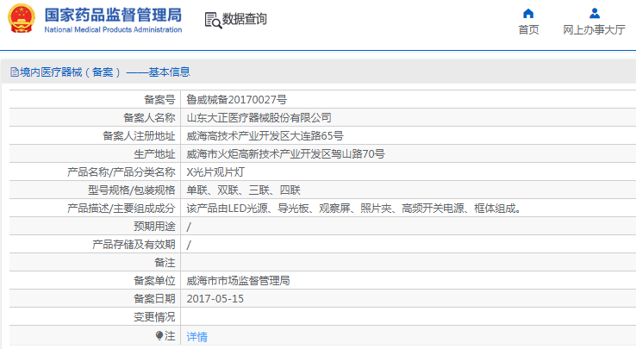The height and width of the screenshot is (349, 636).
Task: Click the national emblem logo
Action: click(22, 20)
